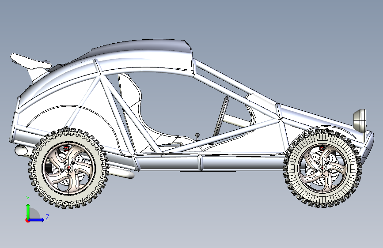Select the red rear shock spring
The width and height of the screenshot is (383, 248).
tap(66, 148)
